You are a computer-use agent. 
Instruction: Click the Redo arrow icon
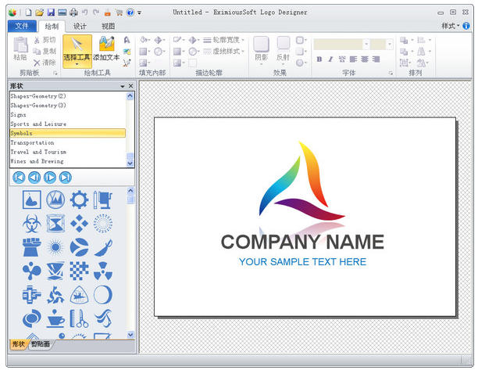click(96, 13)
